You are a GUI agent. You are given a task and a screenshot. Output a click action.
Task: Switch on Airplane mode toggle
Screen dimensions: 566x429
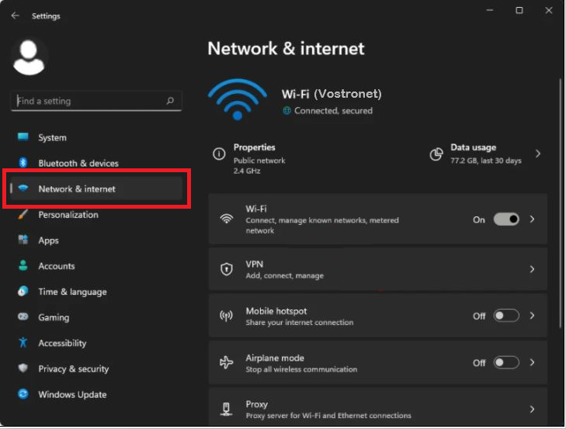(506, 362)
